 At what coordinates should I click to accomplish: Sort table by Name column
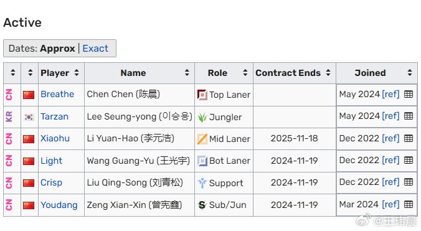(x=187, y=73)
